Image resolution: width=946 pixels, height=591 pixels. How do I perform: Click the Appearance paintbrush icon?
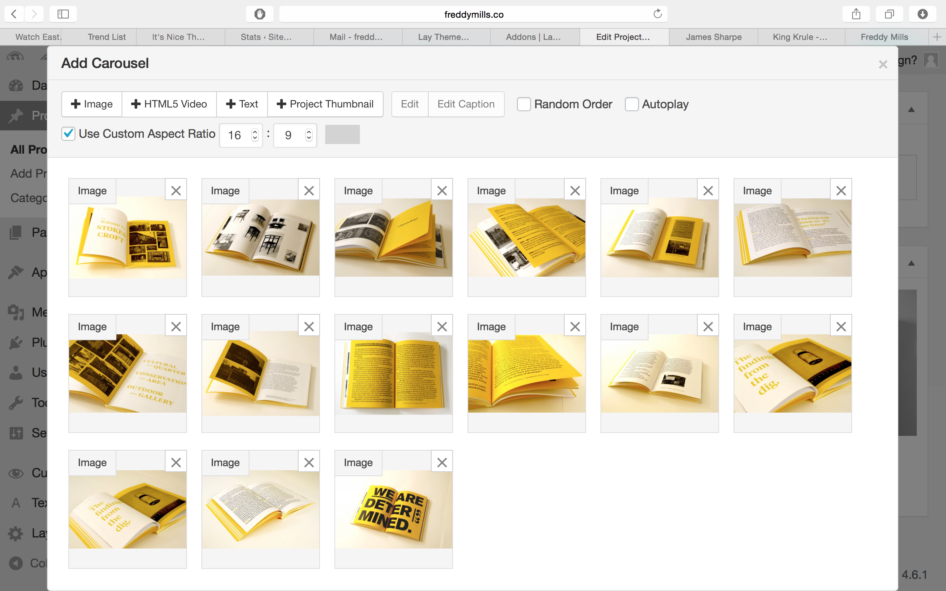16,273
